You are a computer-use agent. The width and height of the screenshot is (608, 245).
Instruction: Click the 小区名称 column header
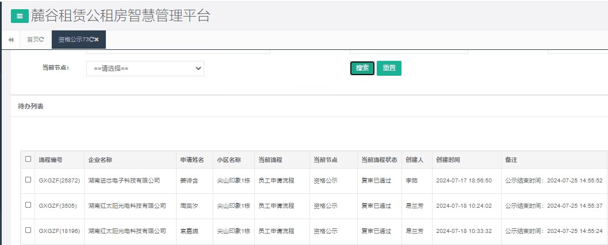(x=229, y=160)
